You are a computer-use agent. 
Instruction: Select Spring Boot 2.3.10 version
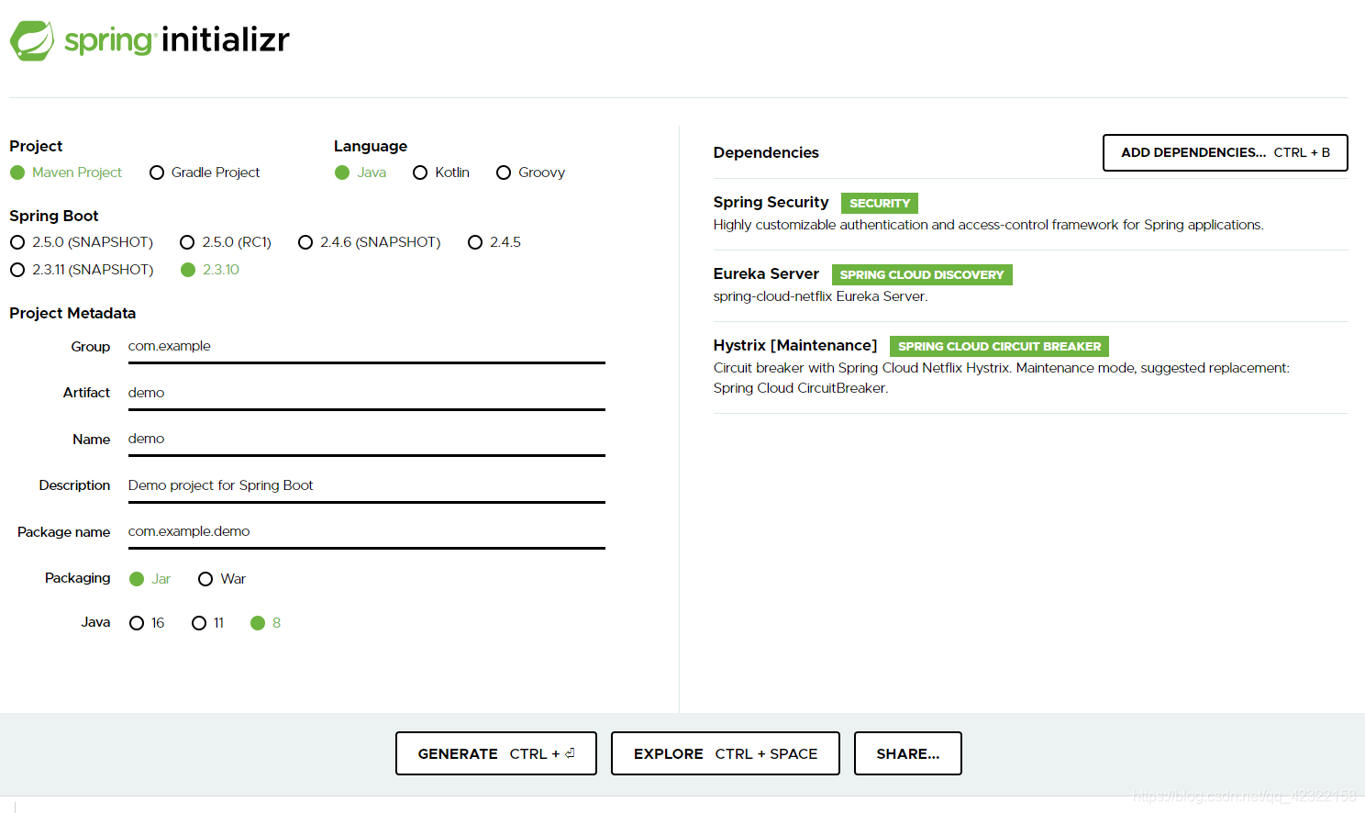point(210,270)
